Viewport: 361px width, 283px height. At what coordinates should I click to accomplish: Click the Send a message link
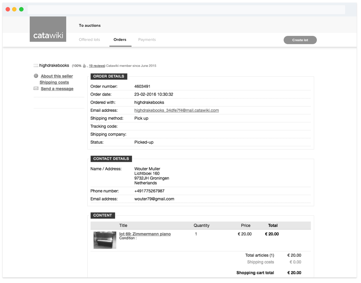tap(57, 89)
